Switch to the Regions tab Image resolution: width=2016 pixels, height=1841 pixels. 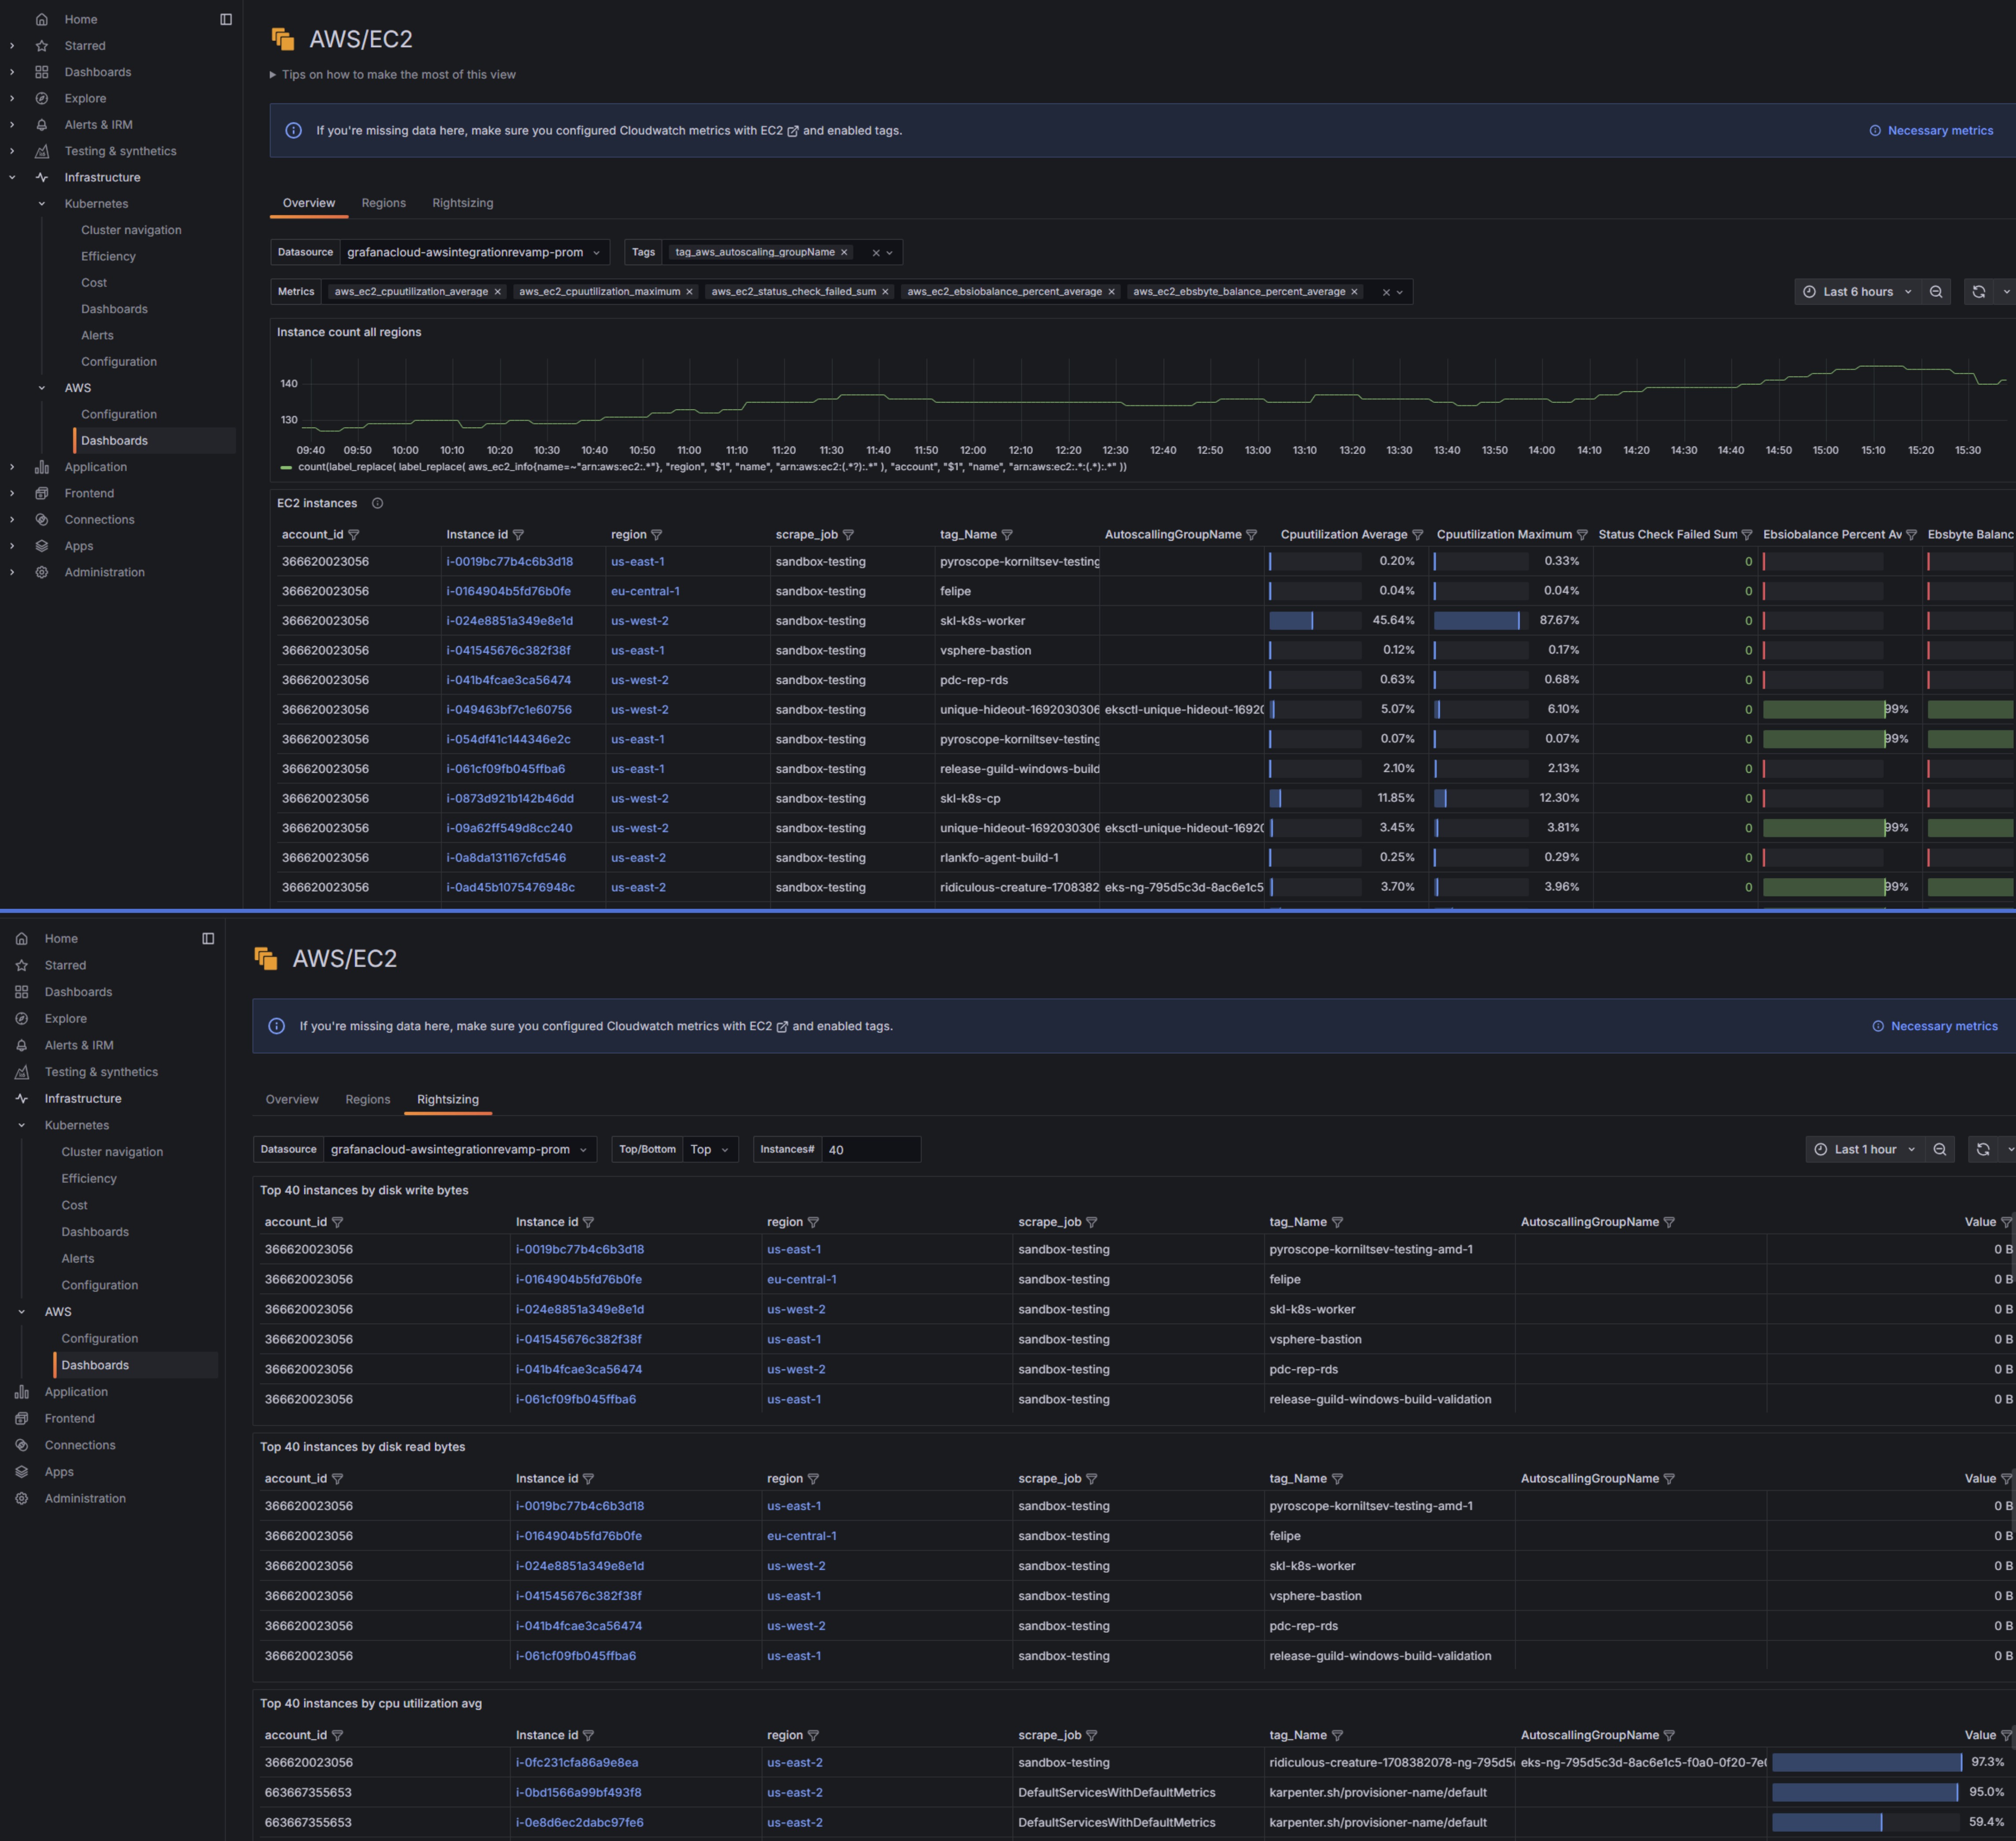click(x=384, y=203)
